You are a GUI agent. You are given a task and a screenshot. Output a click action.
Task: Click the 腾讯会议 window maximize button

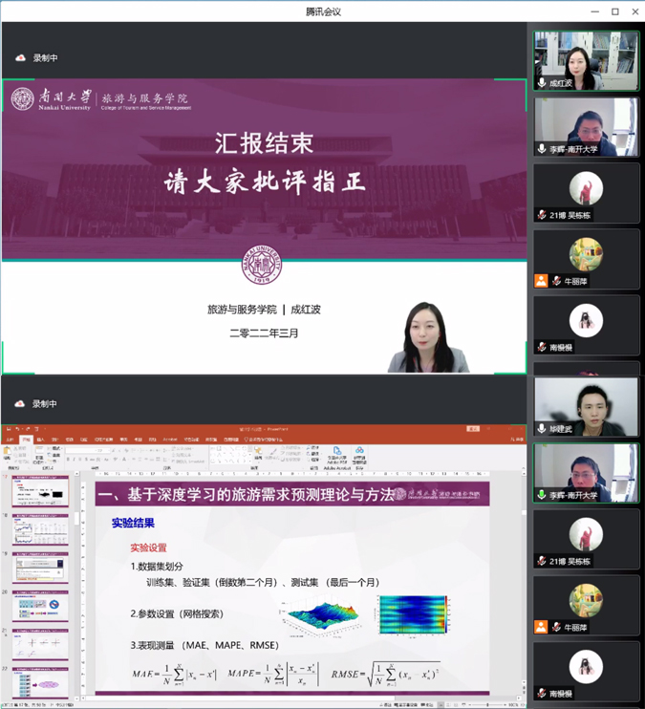614,11
